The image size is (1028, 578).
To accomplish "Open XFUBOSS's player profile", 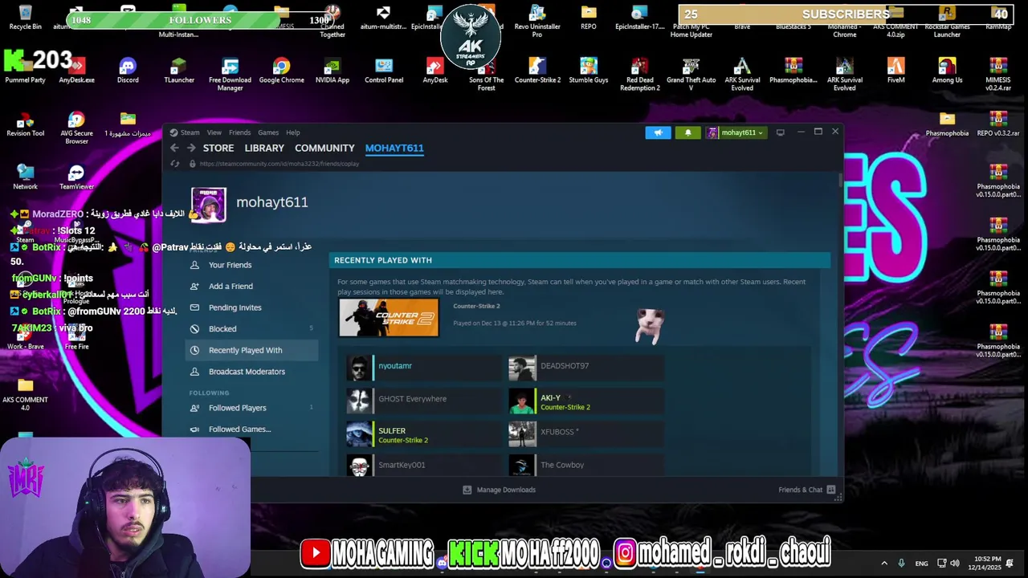I will 586,434.
